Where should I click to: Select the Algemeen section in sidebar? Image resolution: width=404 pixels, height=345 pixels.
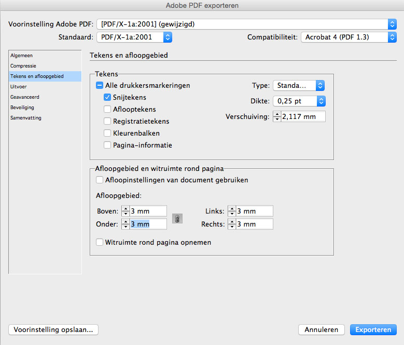click(45, 56)
